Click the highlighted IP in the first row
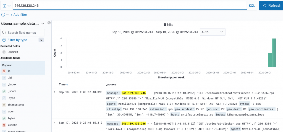The height and width of the screenshot is (132, 283). 133,93
